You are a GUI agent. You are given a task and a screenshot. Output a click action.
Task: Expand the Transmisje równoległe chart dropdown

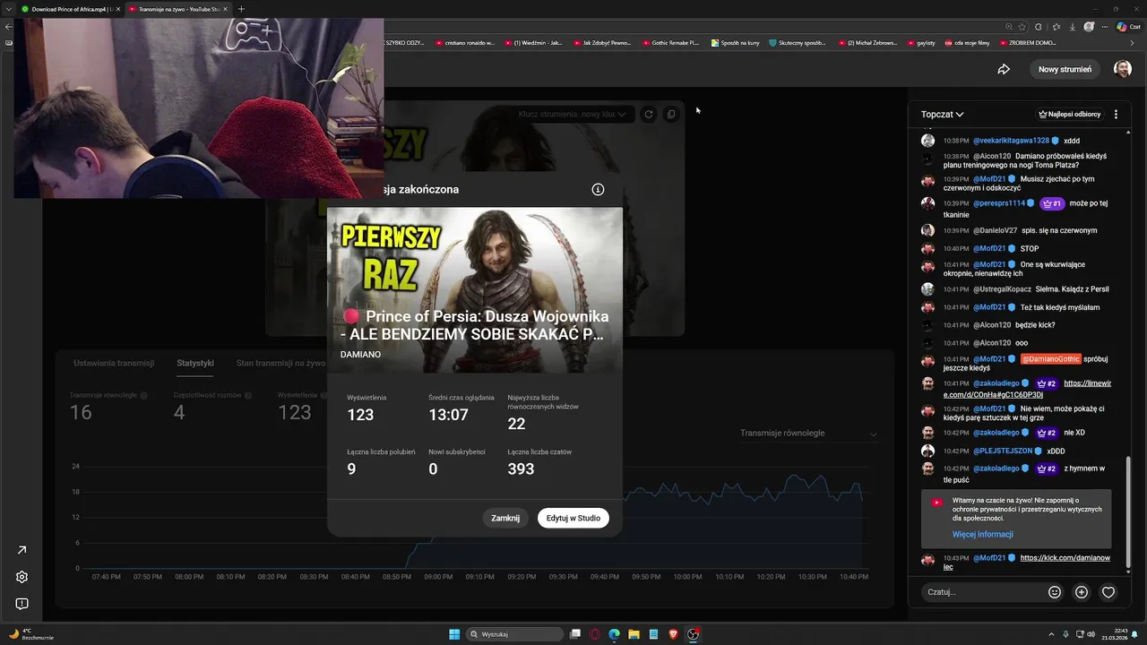pyautogui.click(x=808, y=434)
